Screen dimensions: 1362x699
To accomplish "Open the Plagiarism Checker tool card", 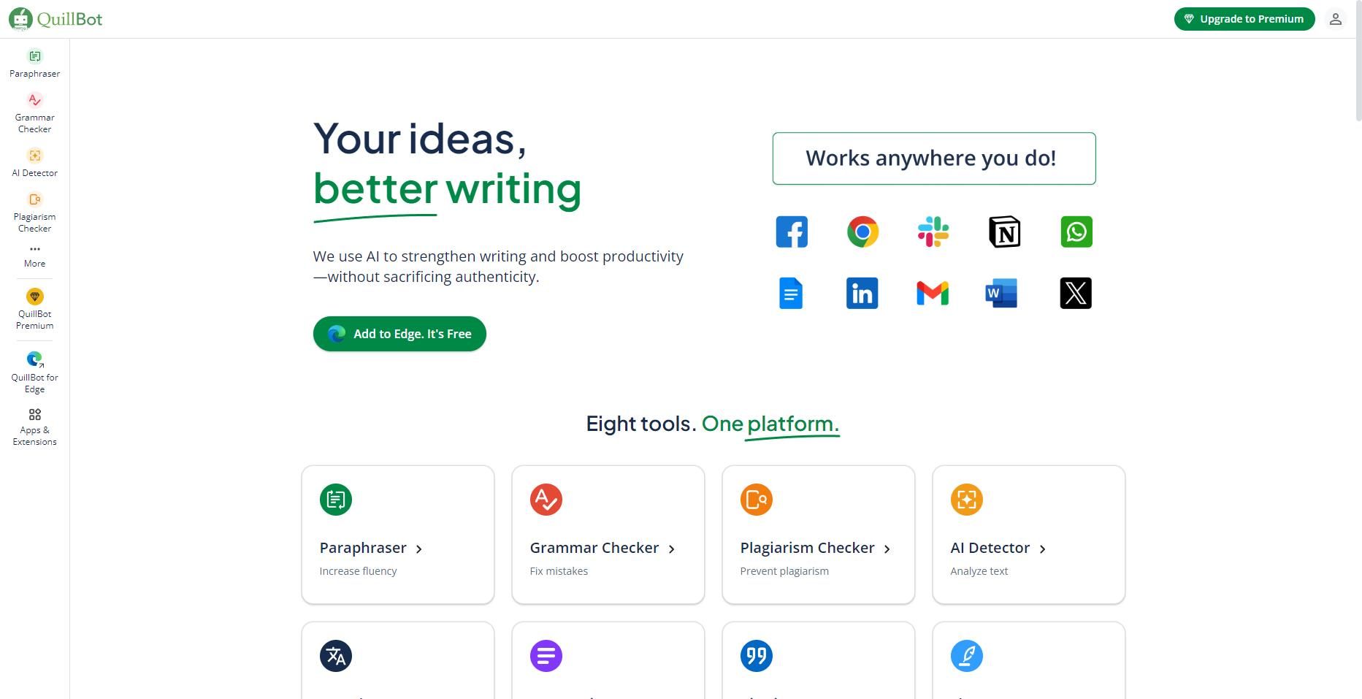I will (818, 535).
